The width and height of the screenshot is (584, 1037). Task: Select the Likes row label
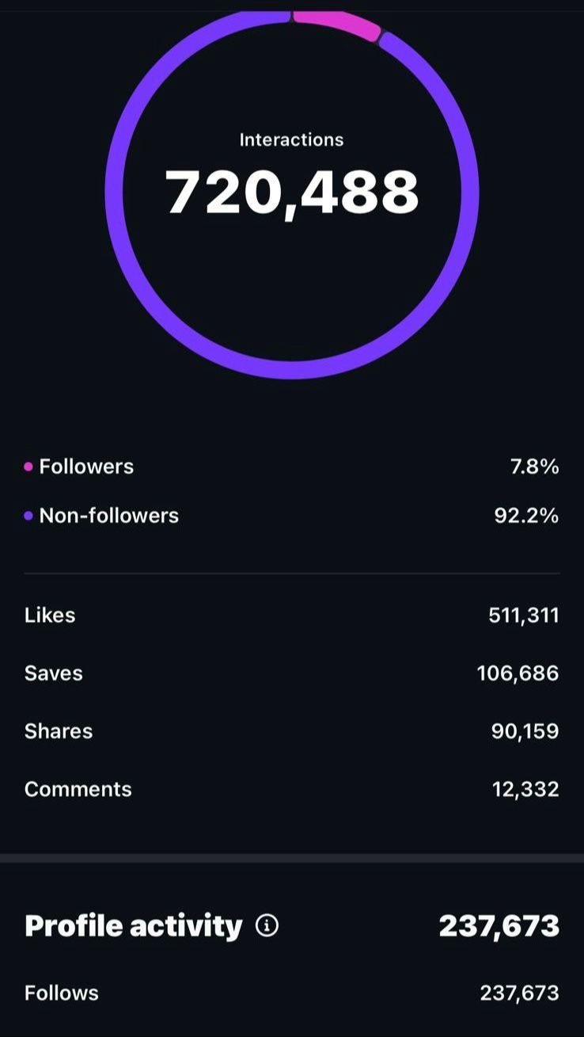[x=50, y=616]
